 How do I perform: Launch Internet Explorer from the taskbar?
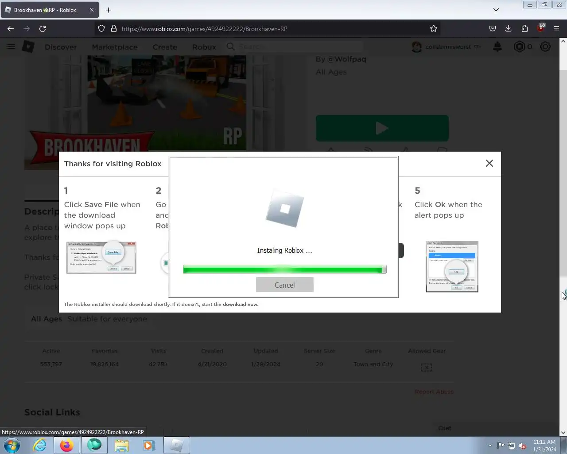tap(39, 445)
